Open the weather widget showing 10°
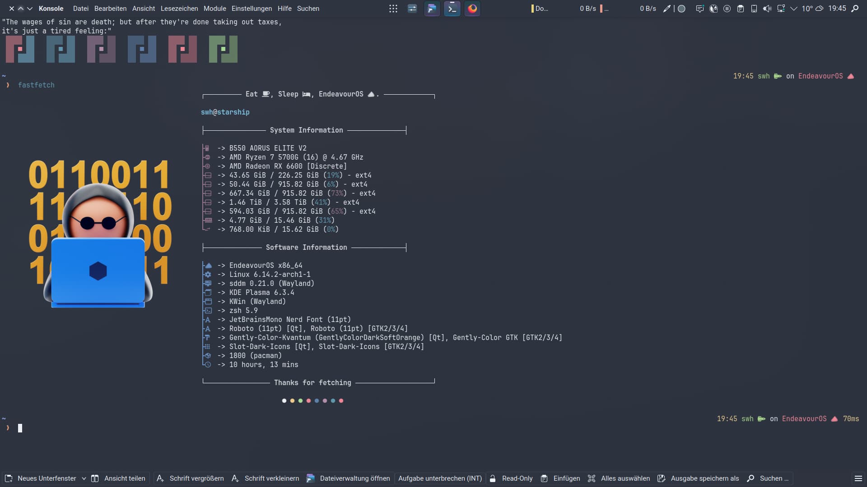 [812, 9]
